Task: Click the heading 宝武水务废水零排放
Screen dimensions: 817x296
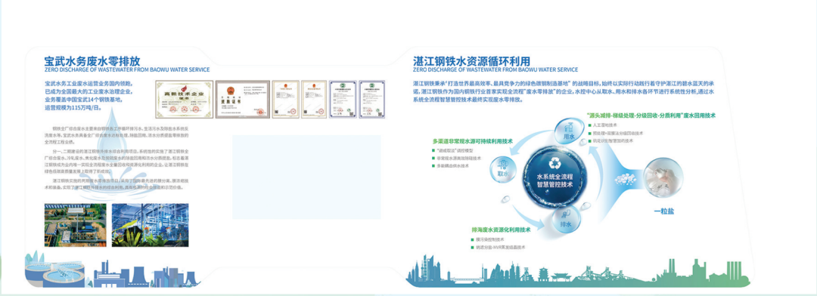Action: pos(92,60)
